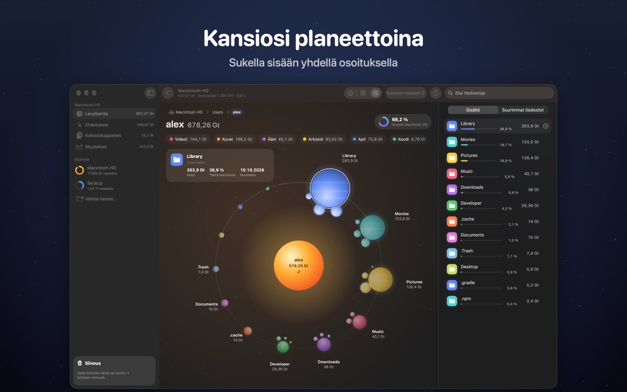Screen dimensions: 627x392
Task: Select alex in the breadcrumb
Action: pyautogui.click(x=236, y=112)
